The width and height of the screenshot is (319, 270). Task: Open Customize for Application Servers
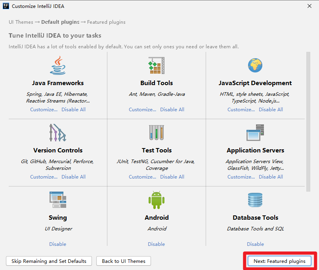[x=241, y=177]
